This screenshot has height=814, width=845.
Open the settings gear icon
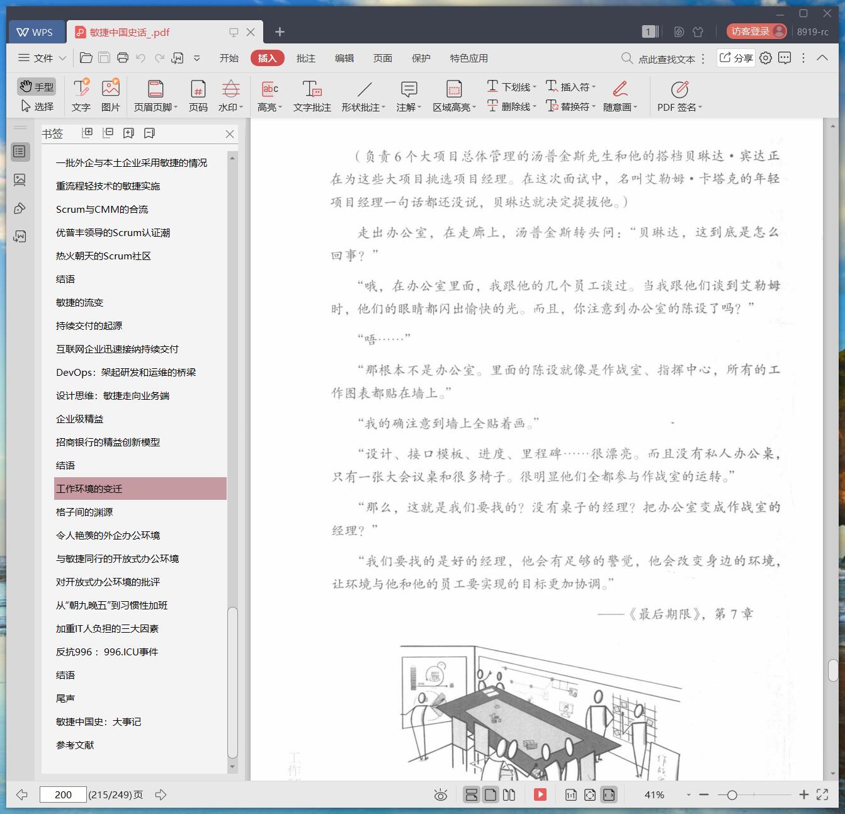click(x=766, y=58)
